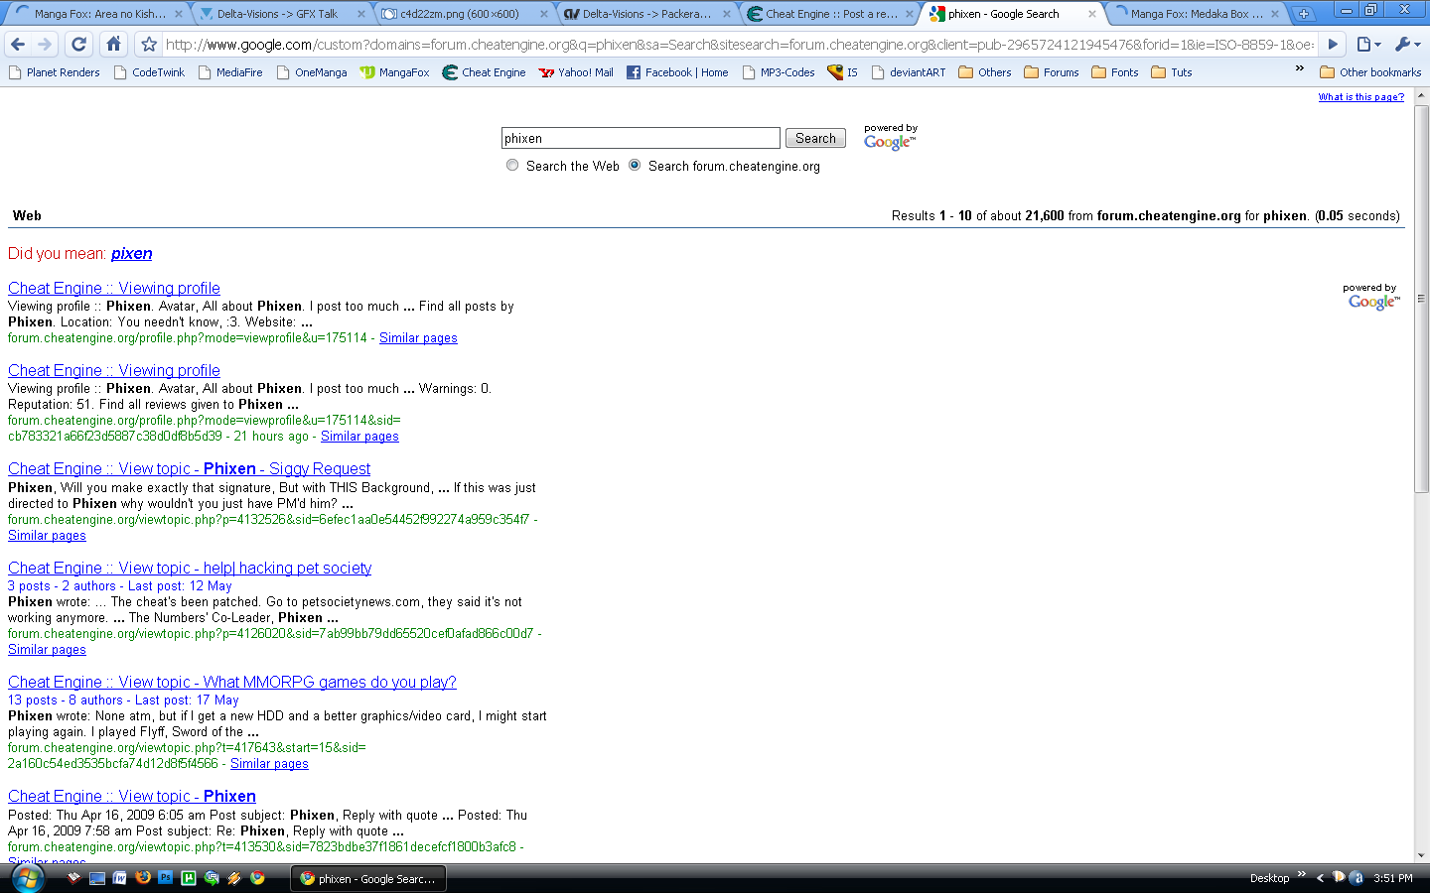Select Search forum.cheatengine.org radio option
Viewport: 1430px width, 893px height.
pyautogui.click(x=635, y=165)
